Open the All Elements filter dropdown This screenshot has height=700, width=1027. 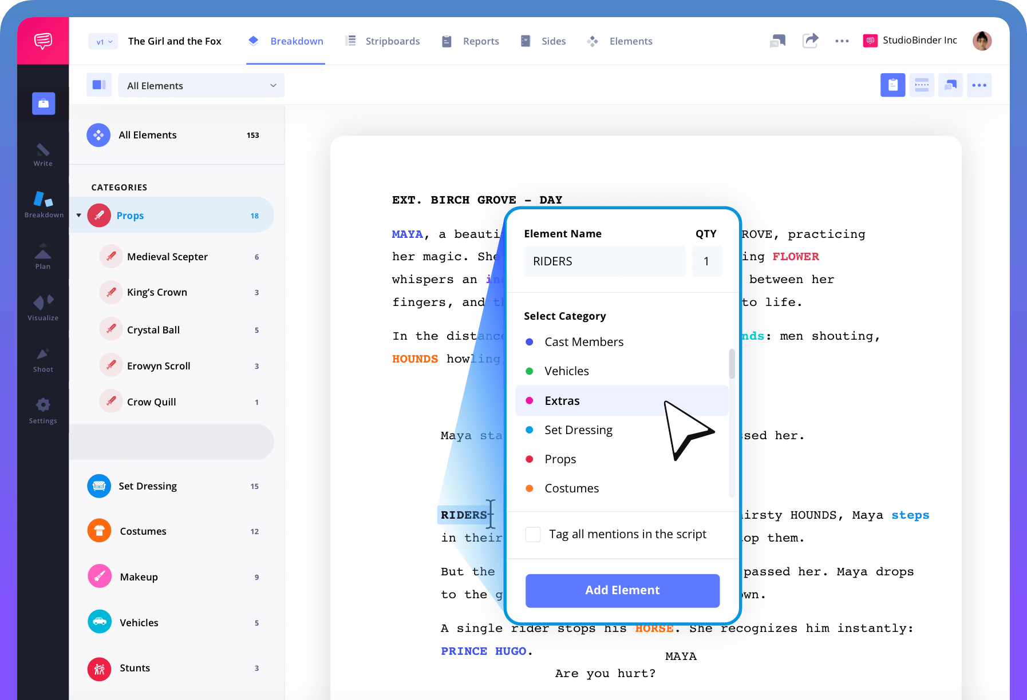201,85
